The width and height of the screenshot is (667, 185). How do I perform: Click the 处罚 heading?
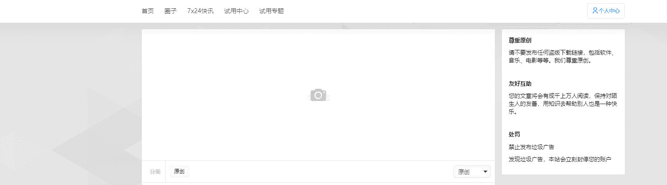coord(514,134)
